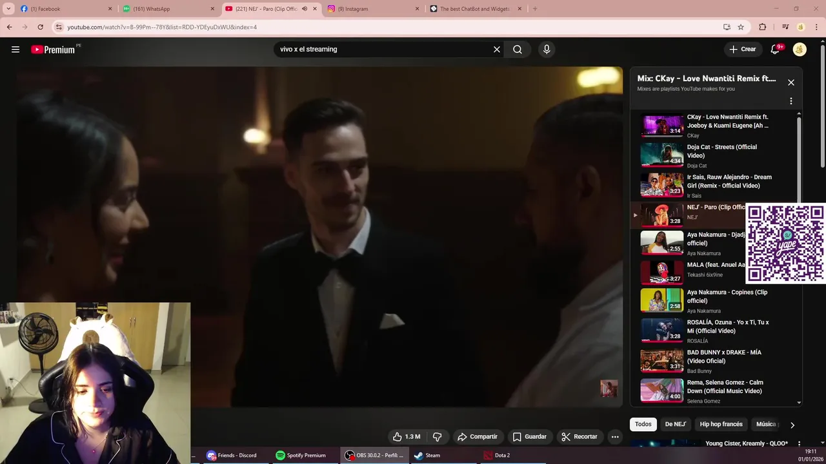
Task: Select the Todos filter chip
Action: click(x=643, y=424)
